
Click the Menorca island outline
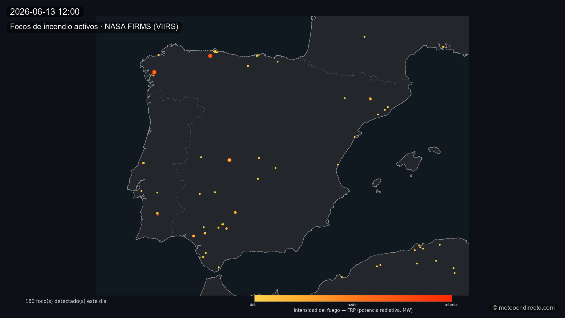point(434,150)
